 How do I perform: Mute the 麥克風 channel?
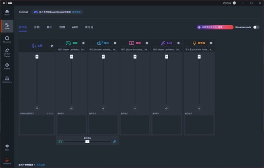pos(198,108)
